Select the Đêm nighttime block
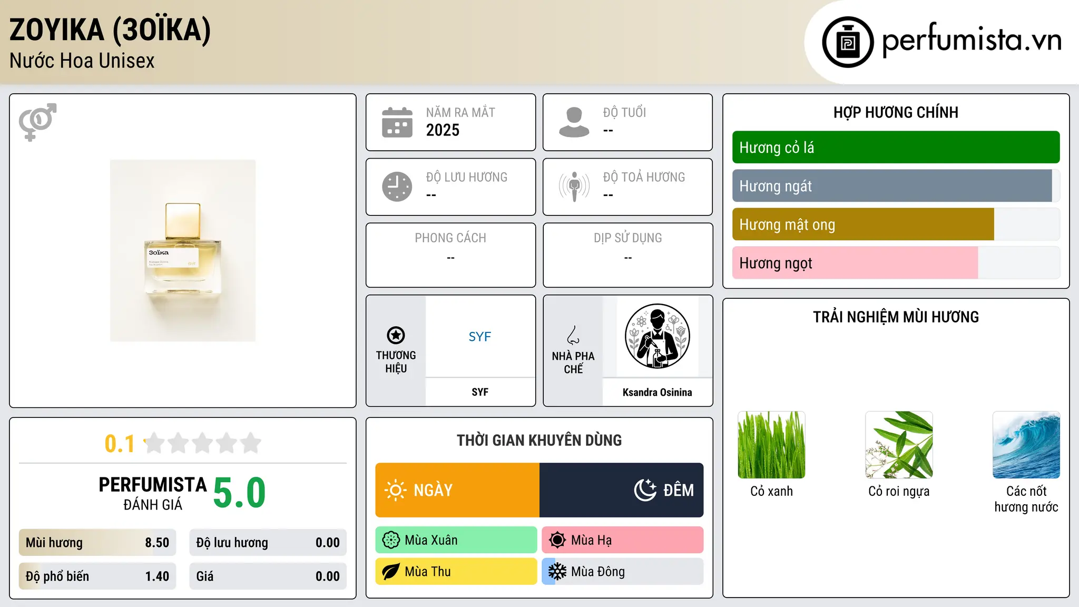This screenshot has width=1079, height=607. point(622,490)
